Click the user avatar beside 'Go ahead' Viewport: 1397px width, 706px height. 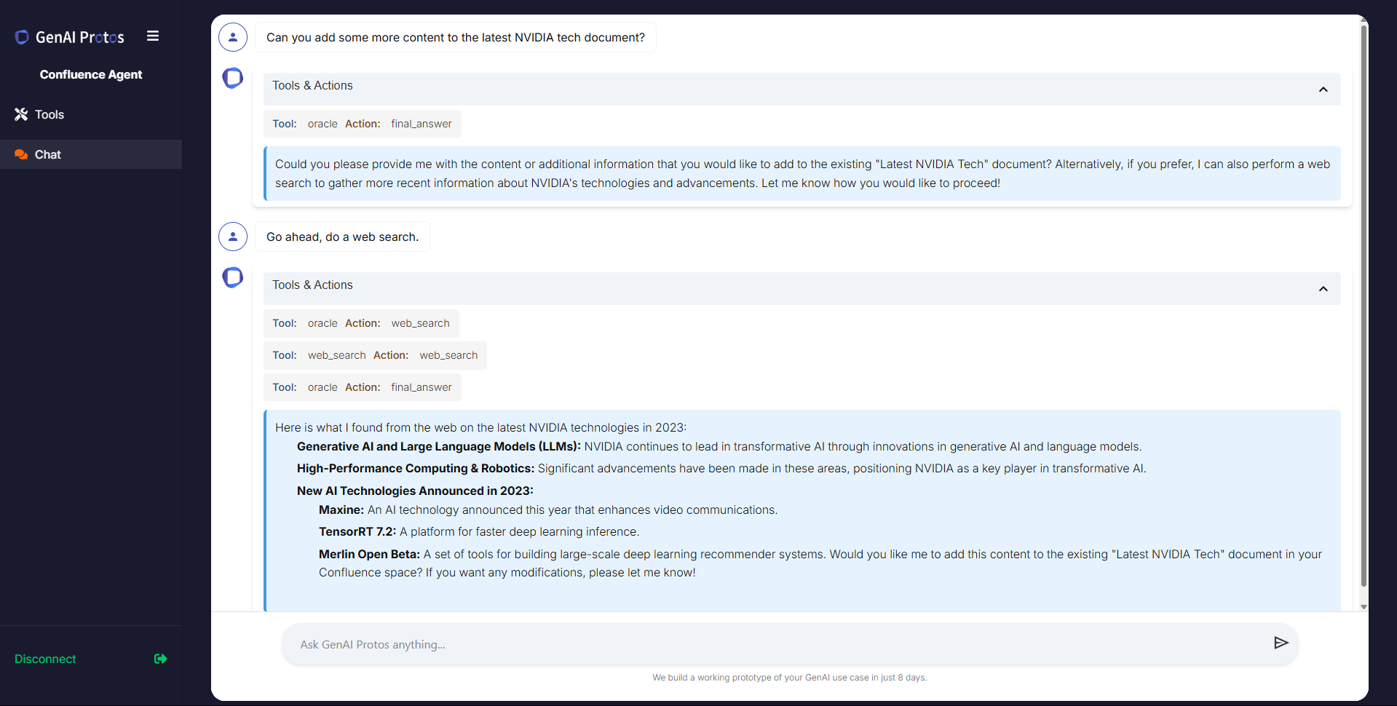coord(233,237)
